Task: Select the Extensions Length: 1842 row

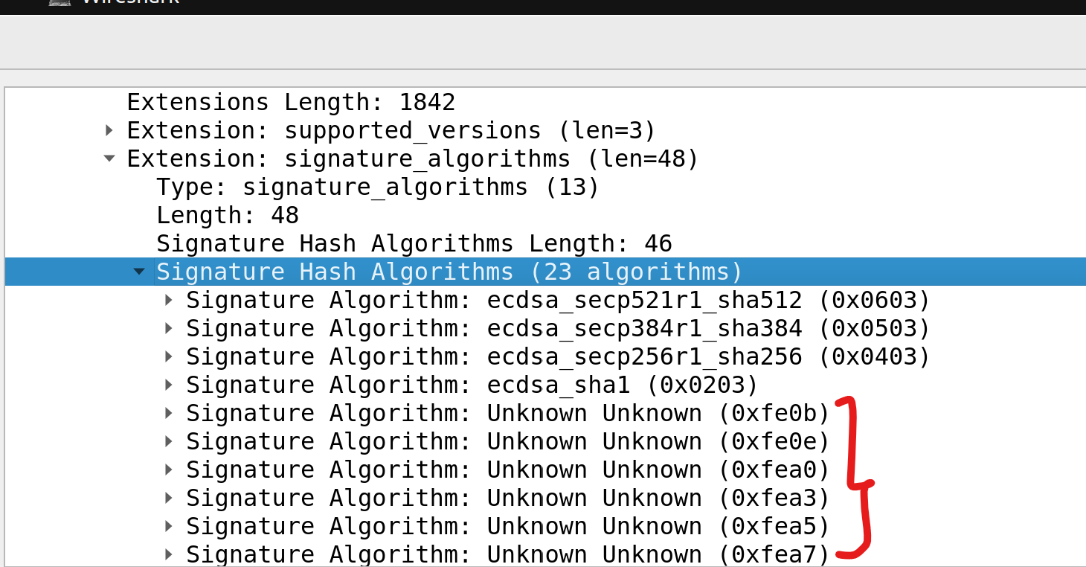Action: pyautogui.click(x=290, y=102)
